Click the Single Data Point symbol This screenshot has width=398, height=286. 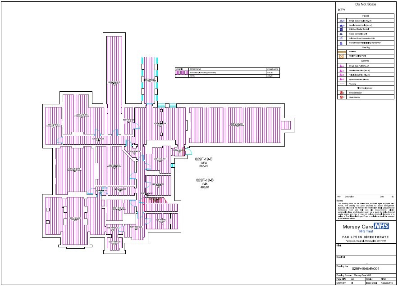click(341, 66)
